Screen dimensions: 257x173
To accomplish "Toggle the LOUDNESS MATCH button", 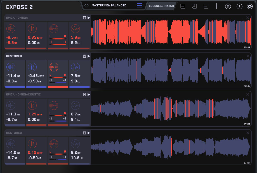I will tap(161, 6).
